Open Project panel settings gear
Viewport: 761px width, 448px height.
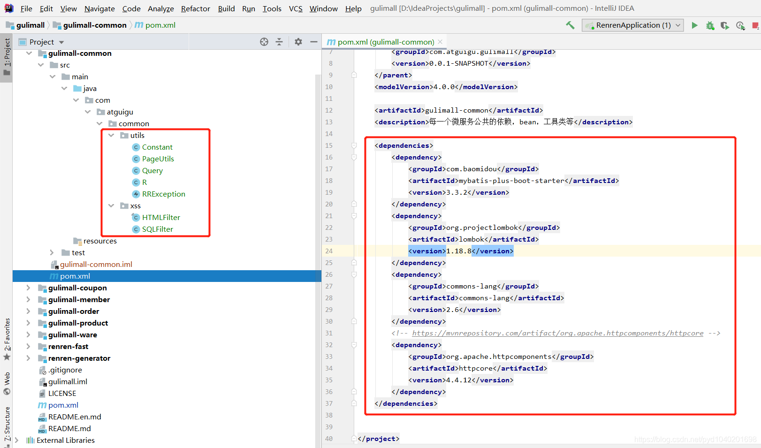point(298,42)
